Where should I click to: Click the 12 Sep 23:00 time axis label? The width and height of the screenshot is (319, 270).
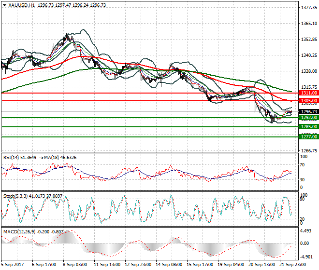click(138, 265)
